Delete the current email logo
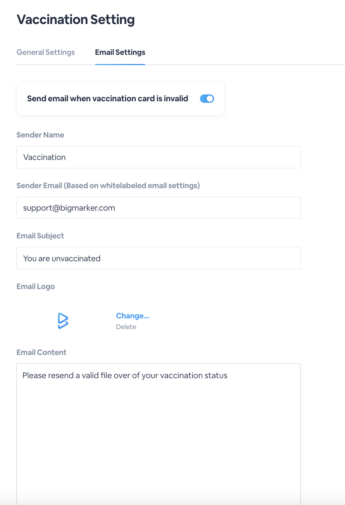The height and width of the screenshot is (505, 345). click(x=126, y=327)
